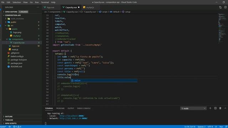Change end of line sequence LF
The width and height of the screenshot is (228, 128).
[x=216, y=127]
